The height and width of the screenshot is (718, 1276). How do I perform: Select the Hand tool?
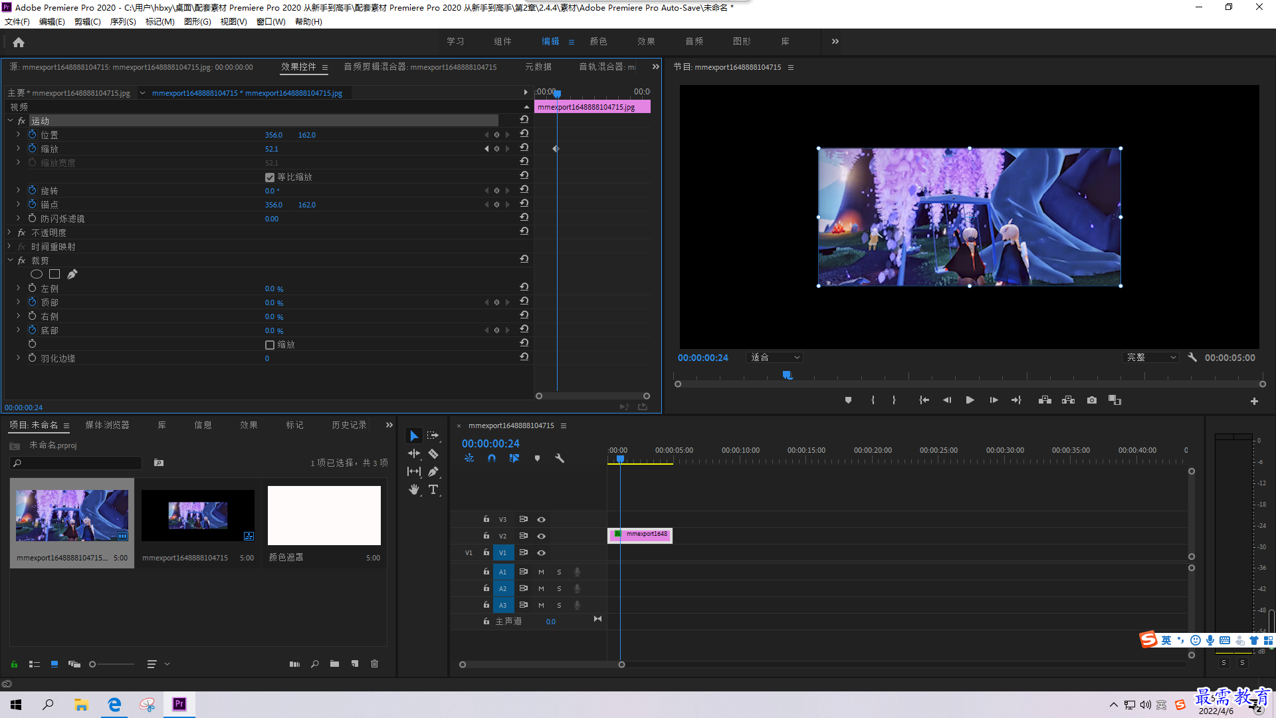414,489
